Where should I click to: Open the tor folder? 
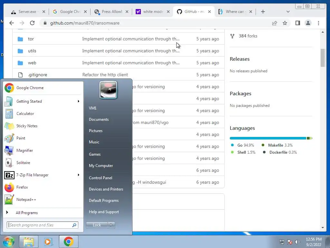pyautogui.click(x=31, y=39)
